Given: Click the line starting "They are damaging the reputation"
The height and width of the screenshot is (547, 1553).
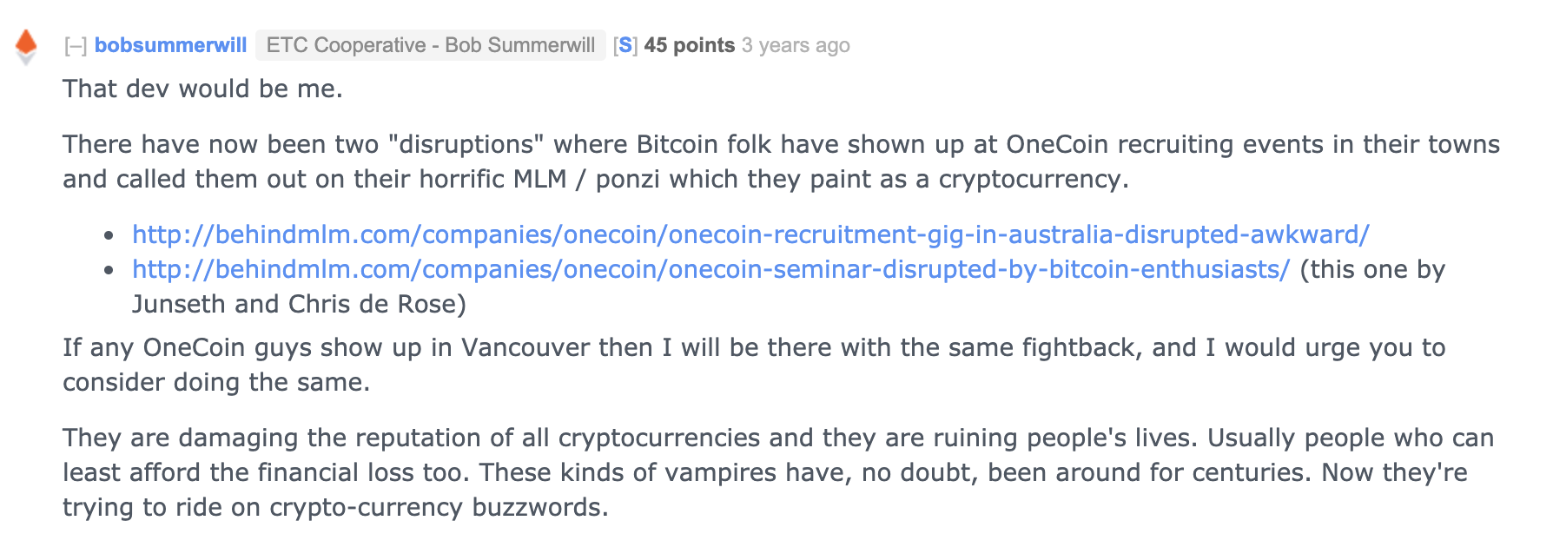Looking at the screenshot, I should [777, 438].
